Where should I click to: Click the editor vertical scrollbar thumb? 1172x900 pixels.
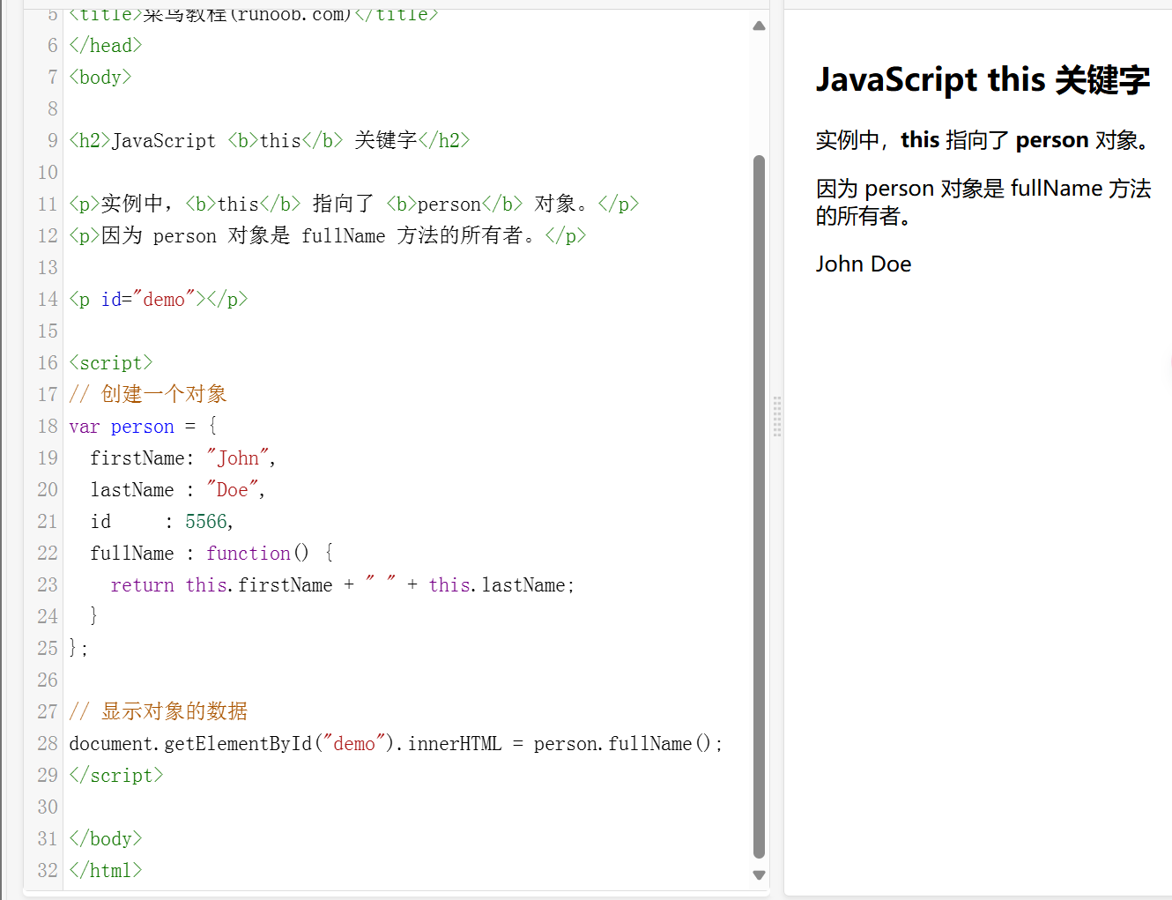coord(759,507)
